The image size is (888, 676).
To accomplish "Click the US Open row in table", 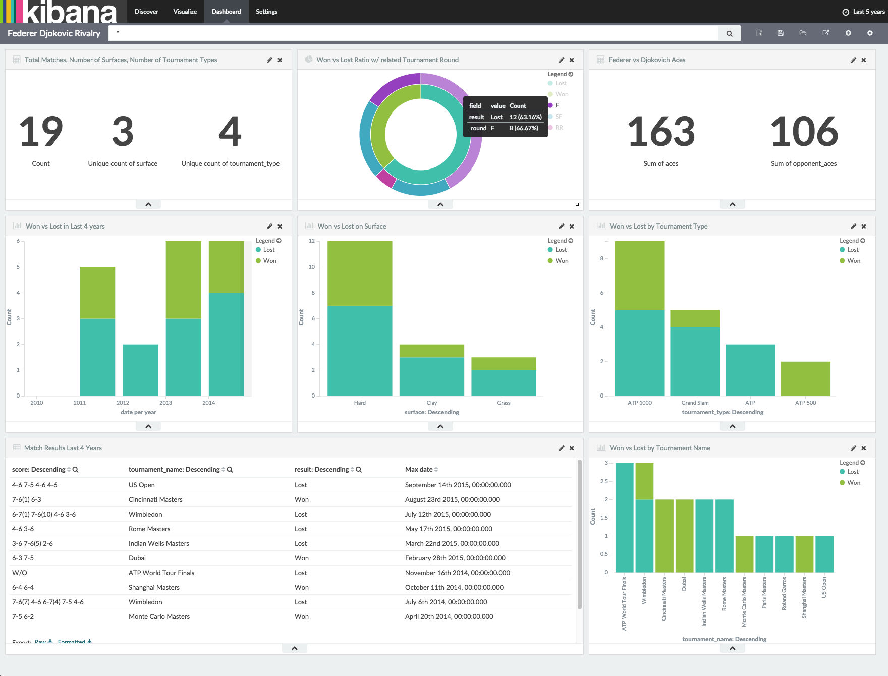I will pos(292,485).
